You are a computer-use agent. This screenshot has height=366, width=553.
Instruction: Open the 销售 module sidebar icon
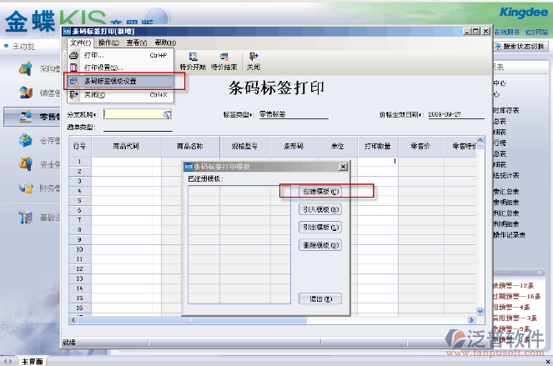point(26,93)
